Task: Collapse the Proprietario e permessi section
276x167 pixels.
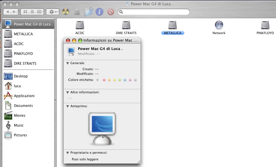Action: click(x=67, y=153)
